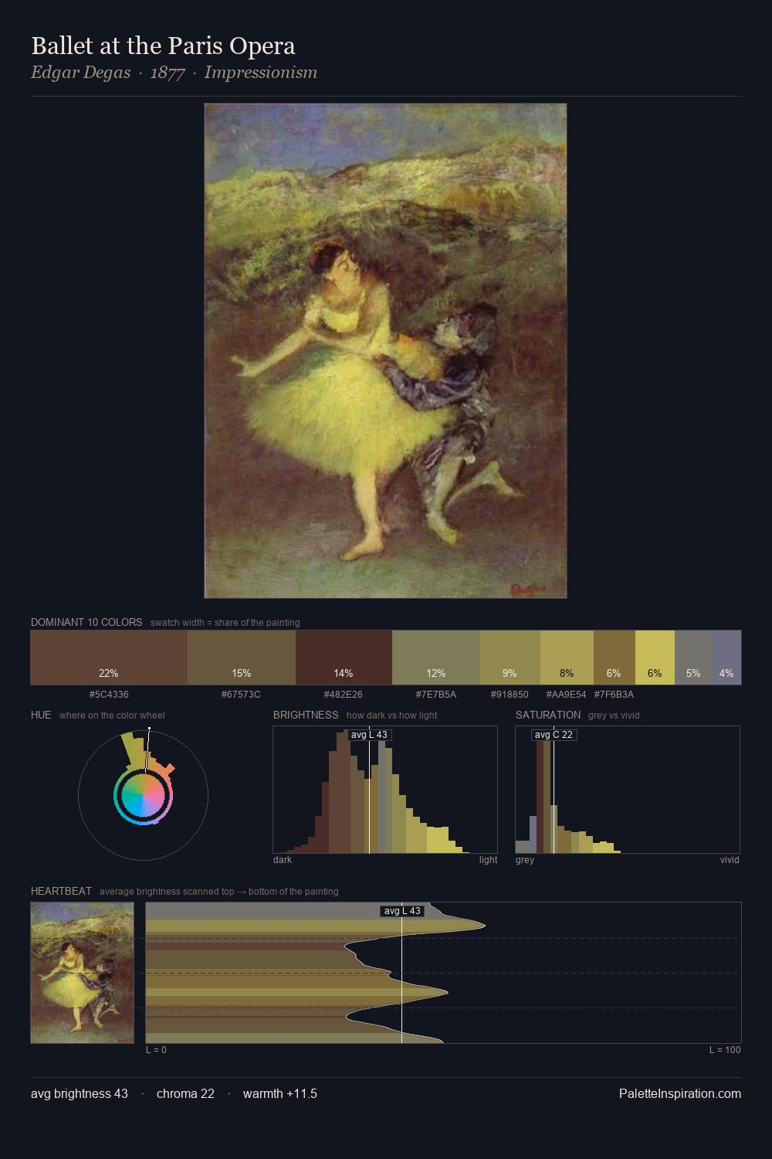Click 'warmth +11.5' in the footer
Image resolution: width=772 pixels, height=1159 pixels.
click(x=280, y=1093)
